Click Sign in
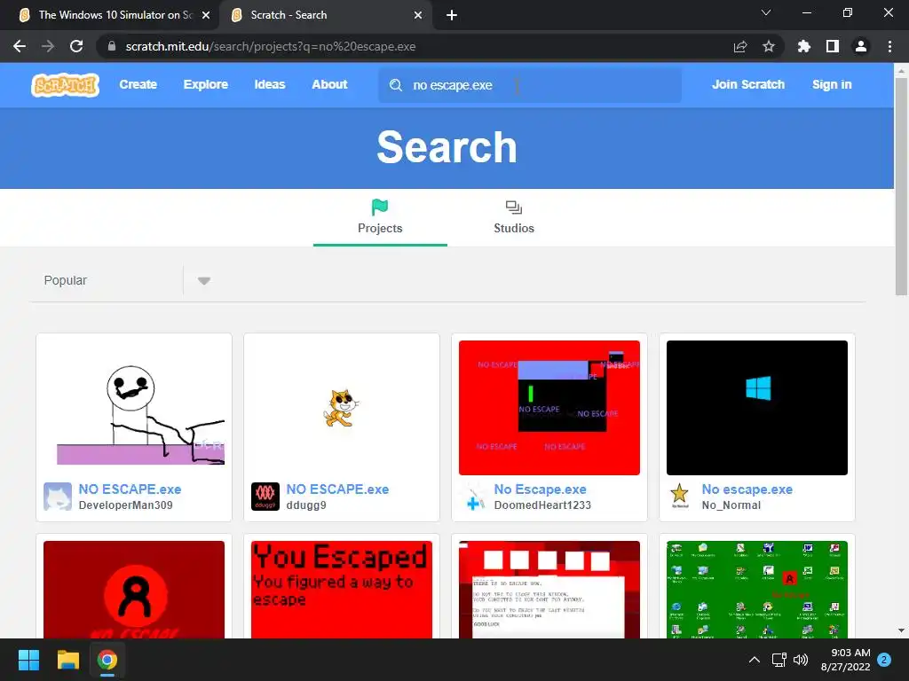Viewport: 909px width, 681px height. 832,84
